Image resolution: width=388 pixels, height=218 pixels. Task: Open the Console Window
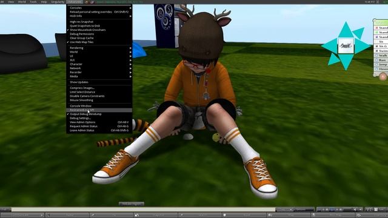pos(99,106)
